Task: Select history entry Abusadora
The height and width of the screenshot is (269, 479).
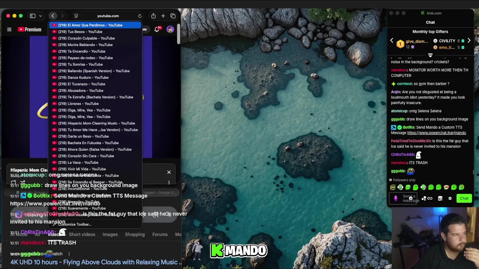Action: click(x=95, y=90)
